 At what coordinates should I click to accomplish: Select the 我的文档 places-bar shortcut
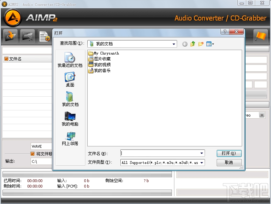tap(70, 99)
